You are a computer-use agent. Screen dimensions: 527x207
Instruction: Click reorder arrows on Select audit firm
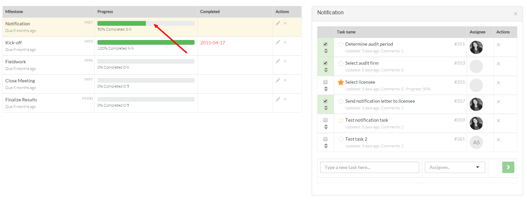click(x=326, y=70)
